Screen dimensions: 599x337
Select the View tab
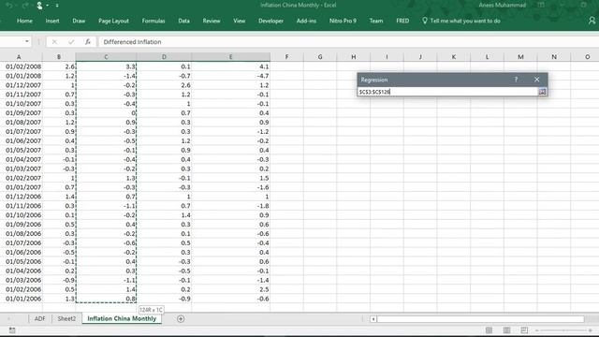[x=240, y=21]
